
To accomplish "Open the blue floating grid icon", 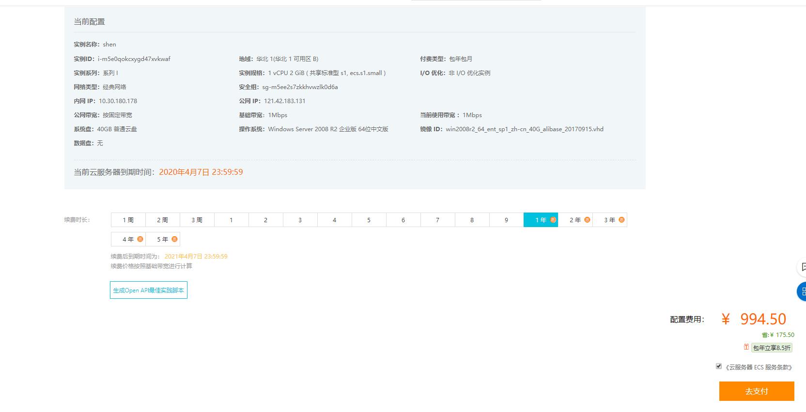I will pos(802,291).
